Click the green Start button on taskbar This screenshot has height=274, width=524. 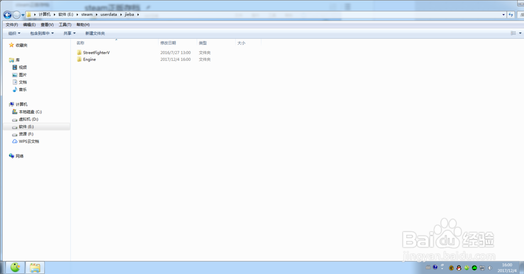[x=15, y=267]
